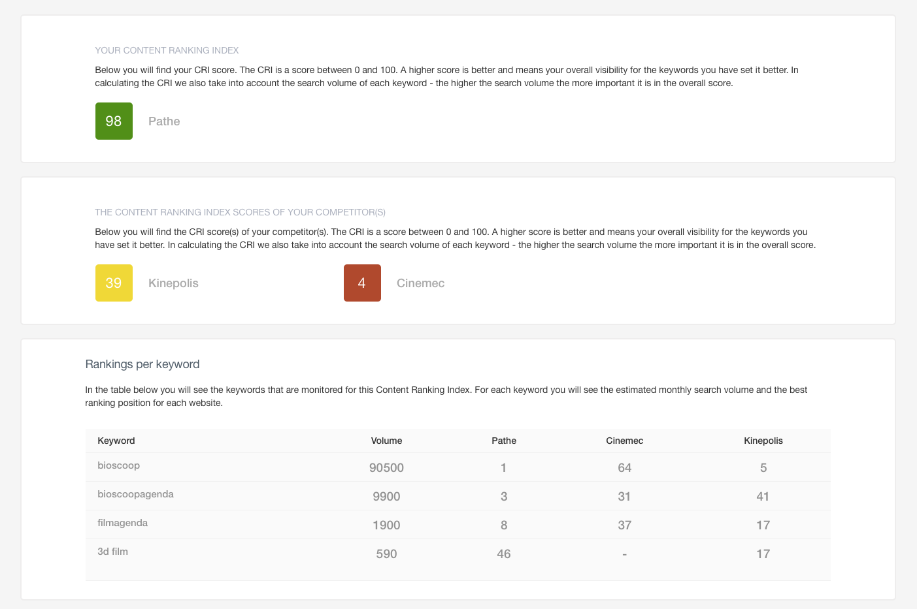This screenshot has width=917, height=609.
Task: Click the green 98 CRI score badge
Action: click(114, 121)
